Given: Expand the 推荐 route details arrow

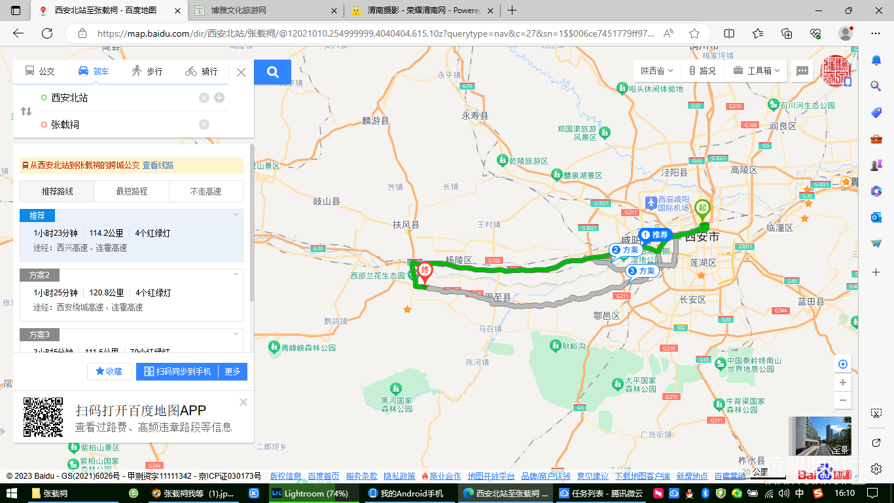Looking at the screenshot, I should click(x=236, y=215).
